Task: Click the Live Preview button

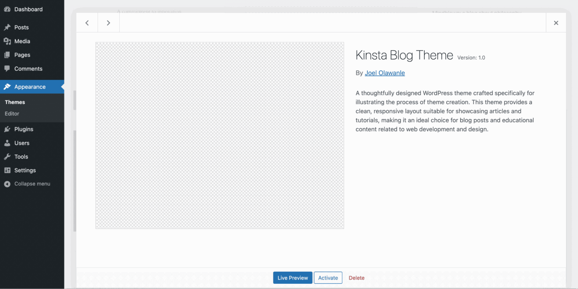Action: [x=293, y=278]
